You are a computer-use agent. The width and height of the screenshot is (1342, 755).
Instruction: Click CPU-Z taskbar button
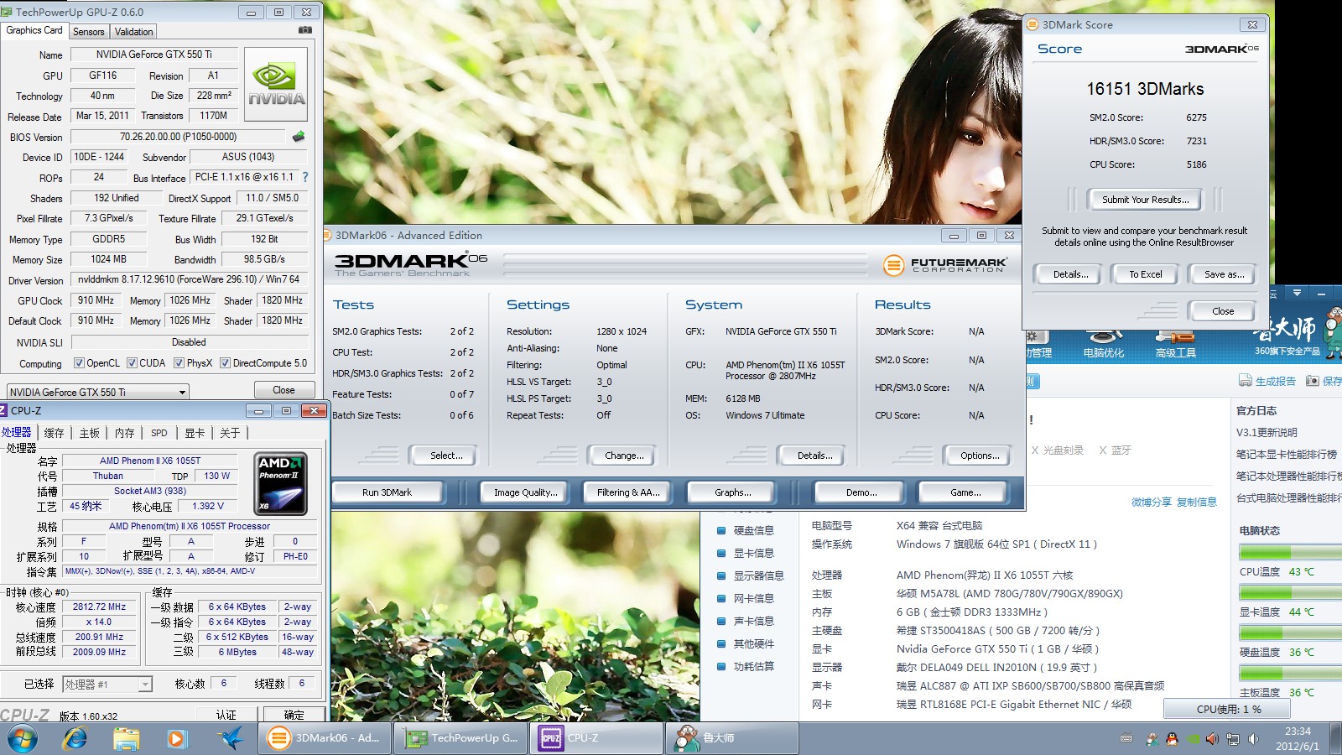pyautogui.click(x=596, y=738)
